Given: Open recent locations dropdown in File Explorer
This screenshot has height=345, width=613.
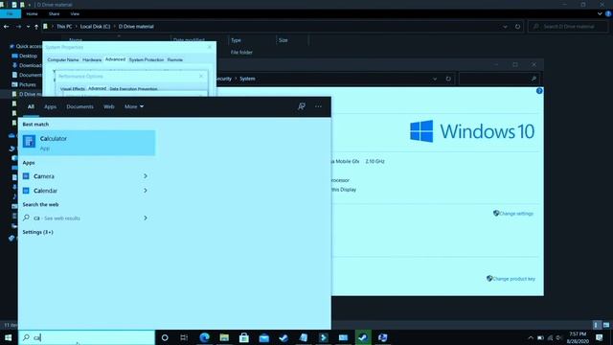Looking at the screenshot, I should [x=28, y=27].
